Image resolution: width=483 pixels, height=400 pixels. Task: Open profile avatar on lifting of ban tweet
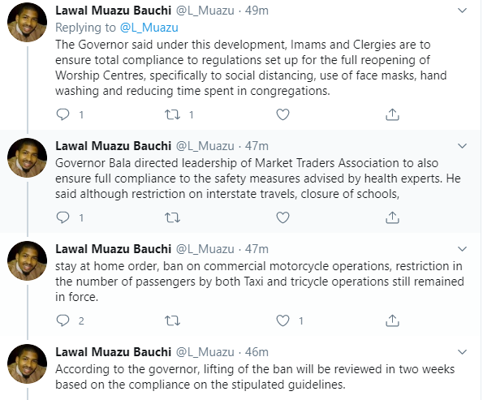(27, 363)
